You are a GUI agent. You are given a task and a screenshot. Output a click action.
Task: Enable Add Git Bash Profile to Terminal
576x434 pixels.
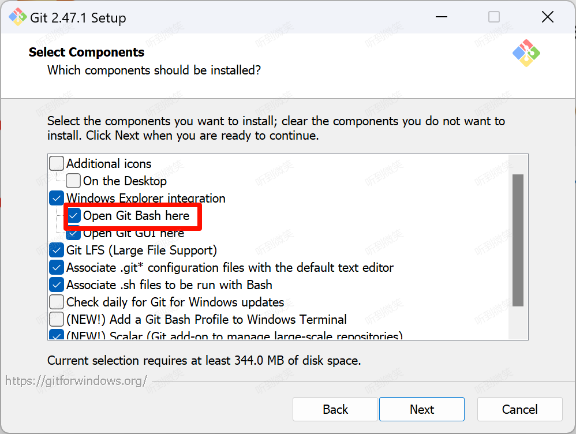tap(57, 319)
